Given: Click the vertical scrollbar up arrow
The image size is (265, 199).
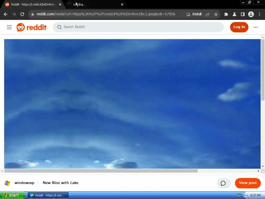Looking at the screenshot, I should pos(263,37).
